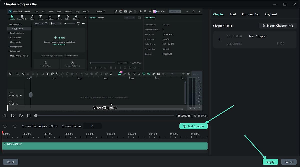This screenshot has width=300, height=167.
Task: Maximize the Chapter Progress Bar window
Action: (x=285, y=4)
